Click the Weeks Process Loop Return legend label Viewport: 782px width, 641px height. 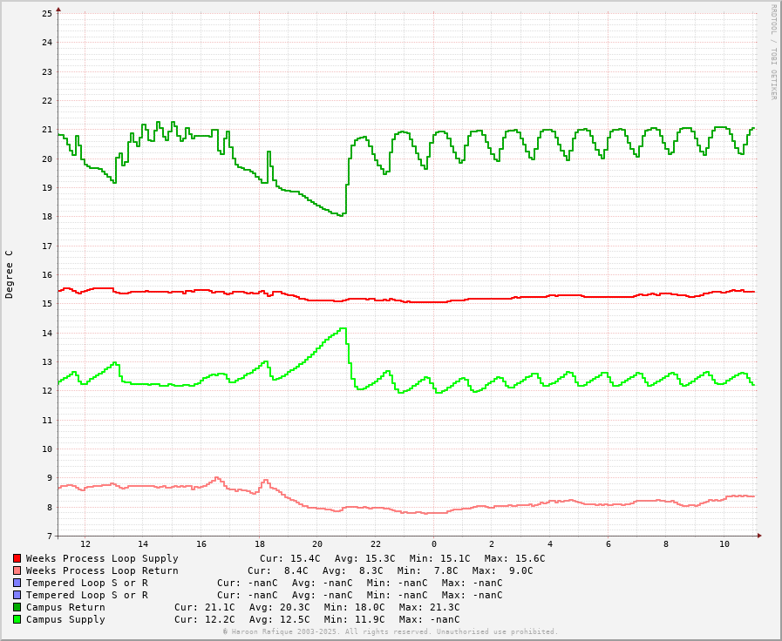click(102, 570)
